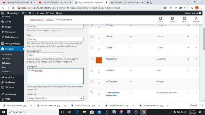Image resolution: width=205 pixels, height=115 pixels.
Task: Open the Attributes submenu item
Action: point(6,71)
